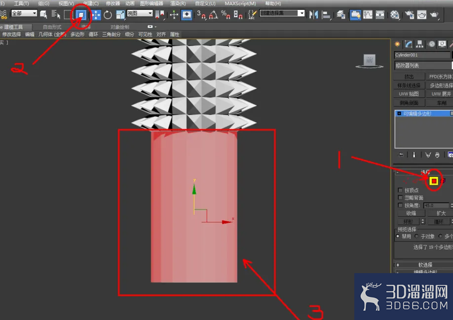453x320 pixels.
Task: Switch to the Create command panel tab
Action: click(x=398, y=44)
